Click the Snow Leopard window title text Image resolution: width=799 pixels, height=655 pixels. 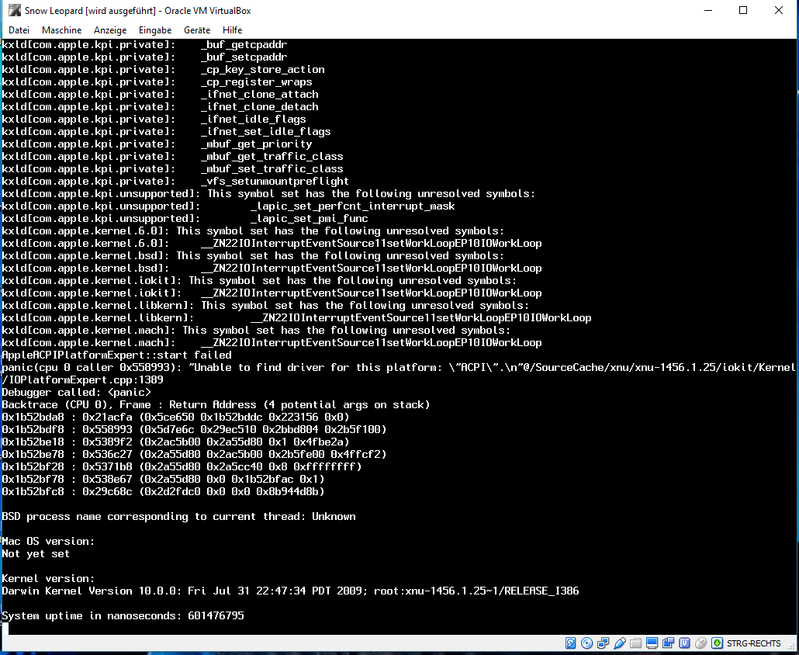(x=138, y=11)
